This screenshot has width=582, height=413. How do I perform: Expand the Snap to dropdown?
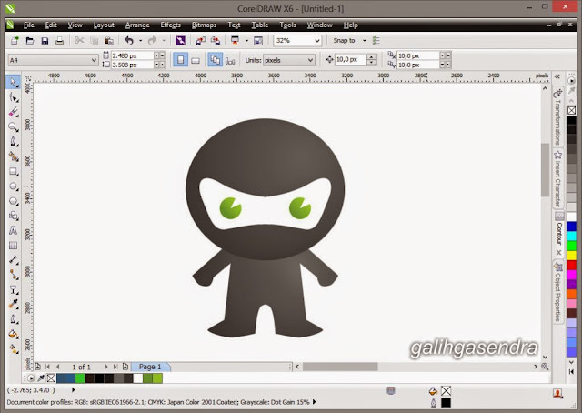(364, 41)
